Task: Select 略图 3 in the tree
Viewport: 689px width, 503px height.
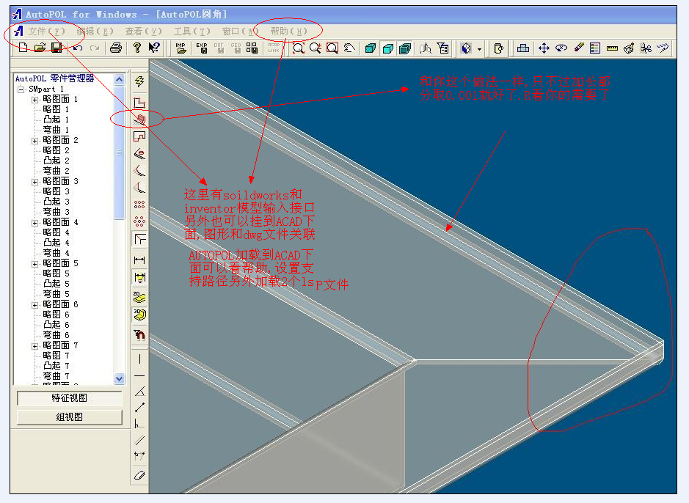Action: click(56, 191)
